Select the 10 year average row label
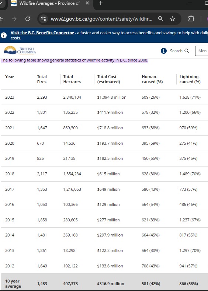The width and height of the screenshot is (208, 291). 13,284
